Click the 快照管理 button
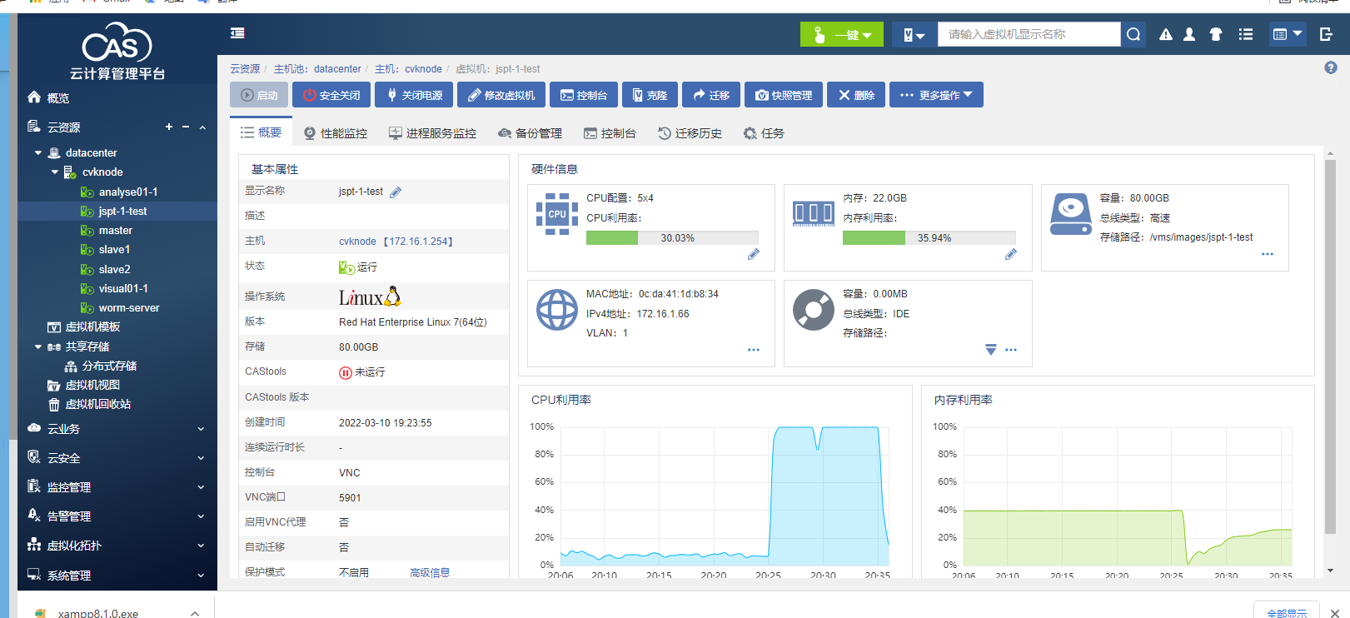The width and height of the screenshot is (1350, 618). [x=784, y=95]
